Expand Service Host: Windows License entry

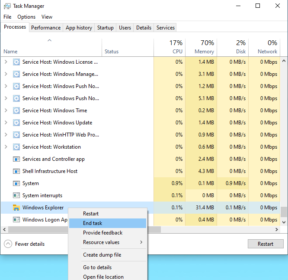(6, 62)
